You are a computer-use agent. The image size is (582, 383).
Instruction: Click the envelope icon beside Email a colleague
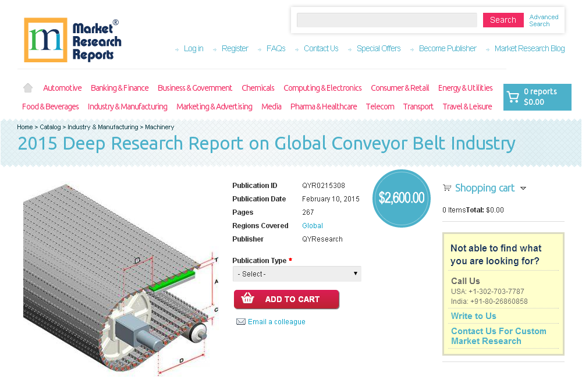[241, 321]
